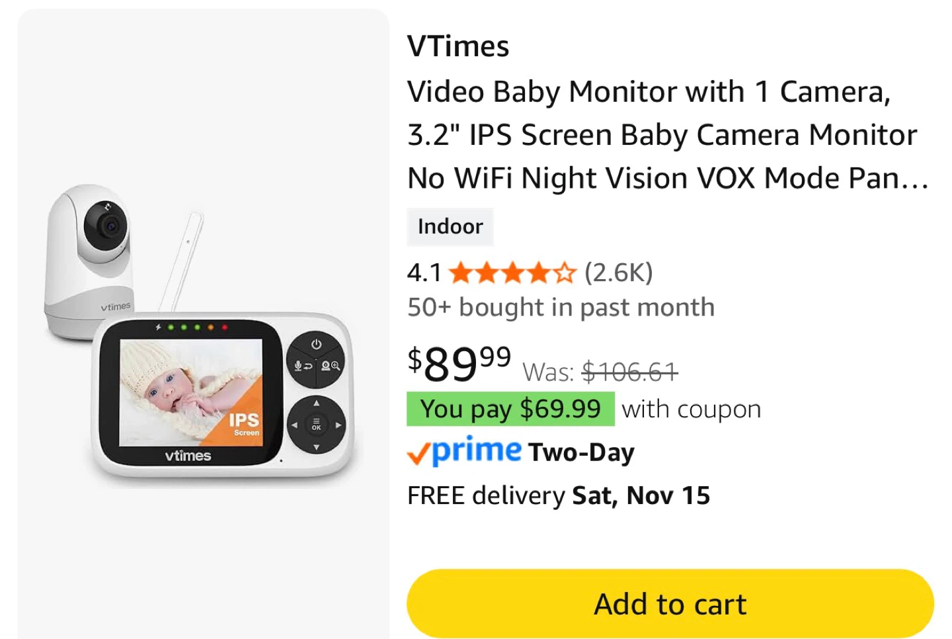Viewport: 952px width, 639px height.
Task: Click the power icon on the monitor image
Action: 316,345
